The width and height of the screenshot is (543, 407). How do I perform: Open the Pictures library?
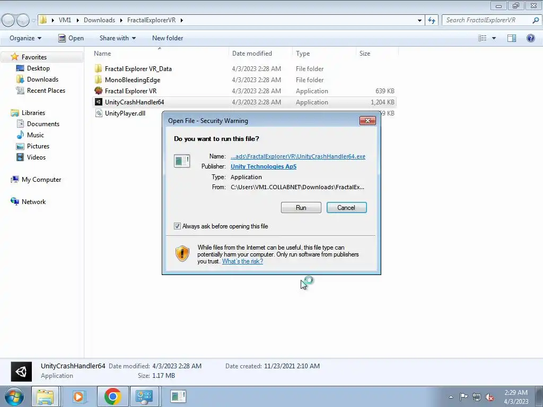click(38, 146)
